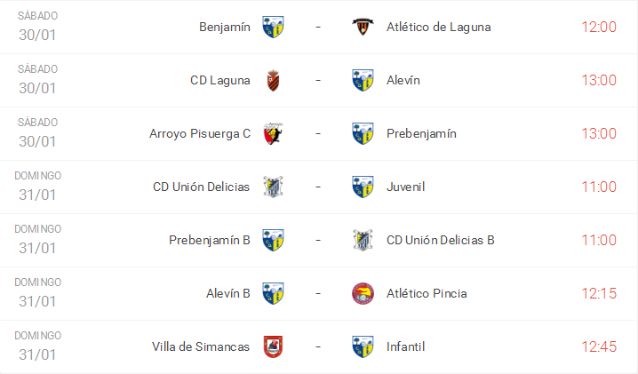The width and height of the screenshot is (638, 374).
Task: Click the 12:00 match time
Action: coord(599,27)
